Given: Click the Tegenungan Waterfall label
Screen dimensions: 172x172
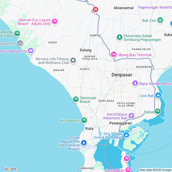Looking at the screenshot, I should tap(155, 7).
